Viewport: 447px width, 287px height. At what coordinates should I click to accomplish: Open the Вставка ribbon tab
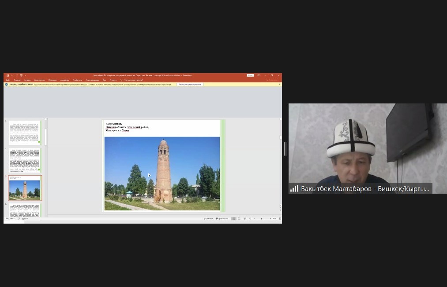[28, 80]
